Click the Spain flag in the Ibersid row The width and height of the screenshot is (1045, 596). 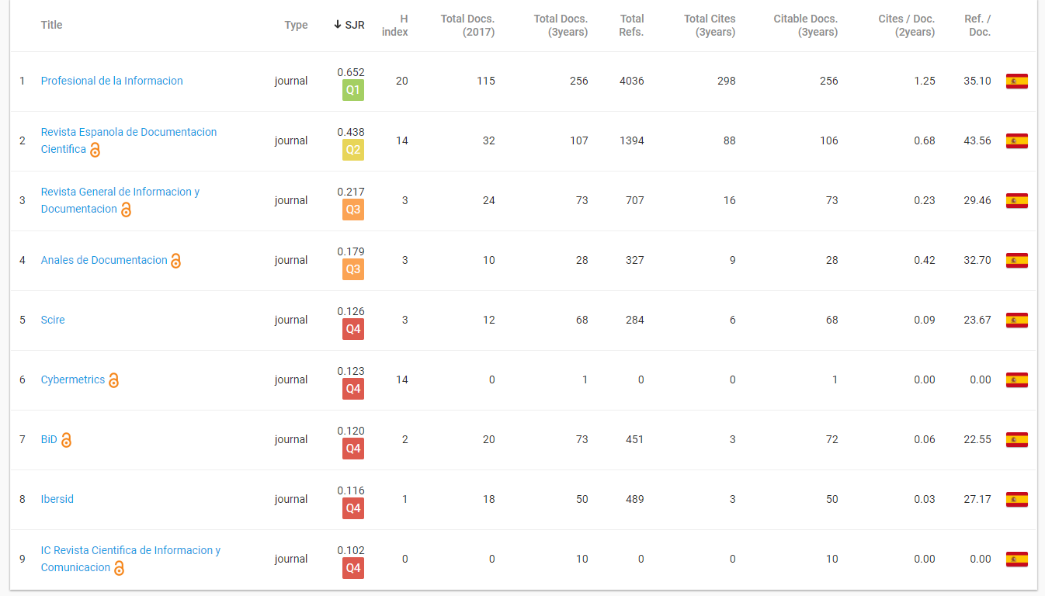pyautogui.click(x=1016, y=499)
